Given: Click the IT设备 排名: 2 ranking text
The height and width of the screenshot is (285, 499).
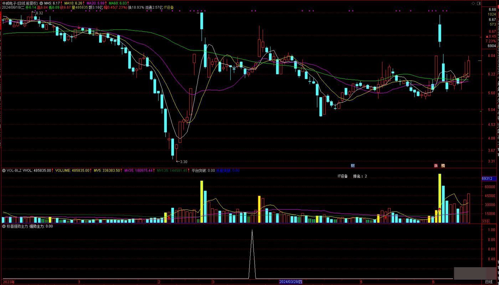Looking at the screenshot, I should (x=353, y=176).
